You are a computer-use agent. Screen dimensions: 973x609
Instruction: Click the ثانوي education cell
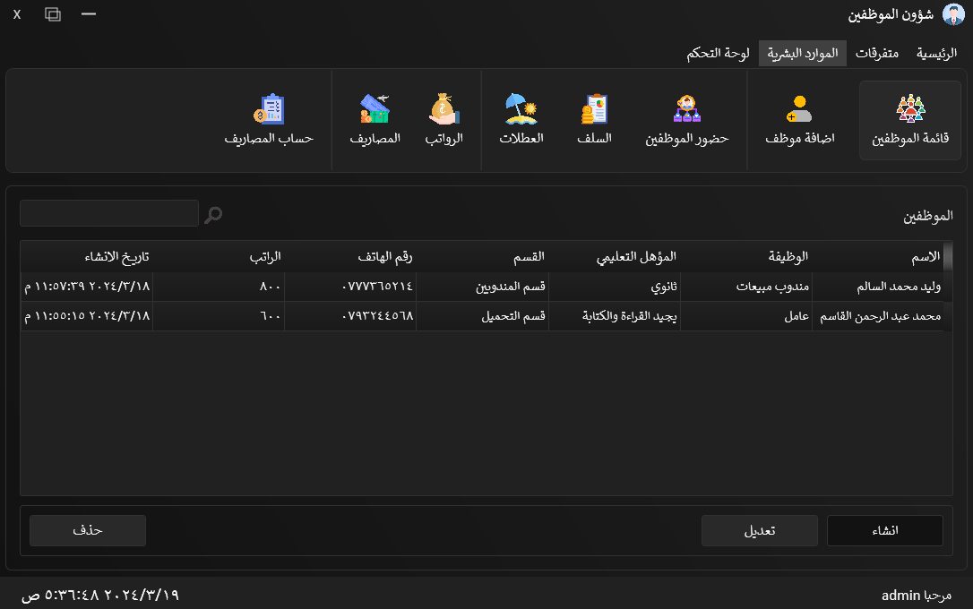tap(615, 287)
